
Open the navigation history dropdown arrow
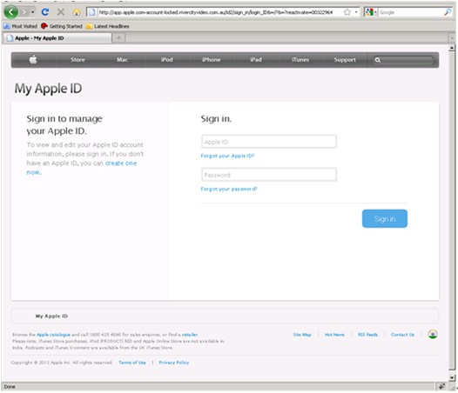[33, 12]
